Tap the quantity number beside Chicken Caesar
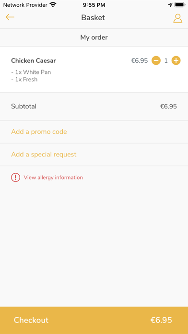The image size is (188, 334). pyautogui.click(x=166, y=61)
